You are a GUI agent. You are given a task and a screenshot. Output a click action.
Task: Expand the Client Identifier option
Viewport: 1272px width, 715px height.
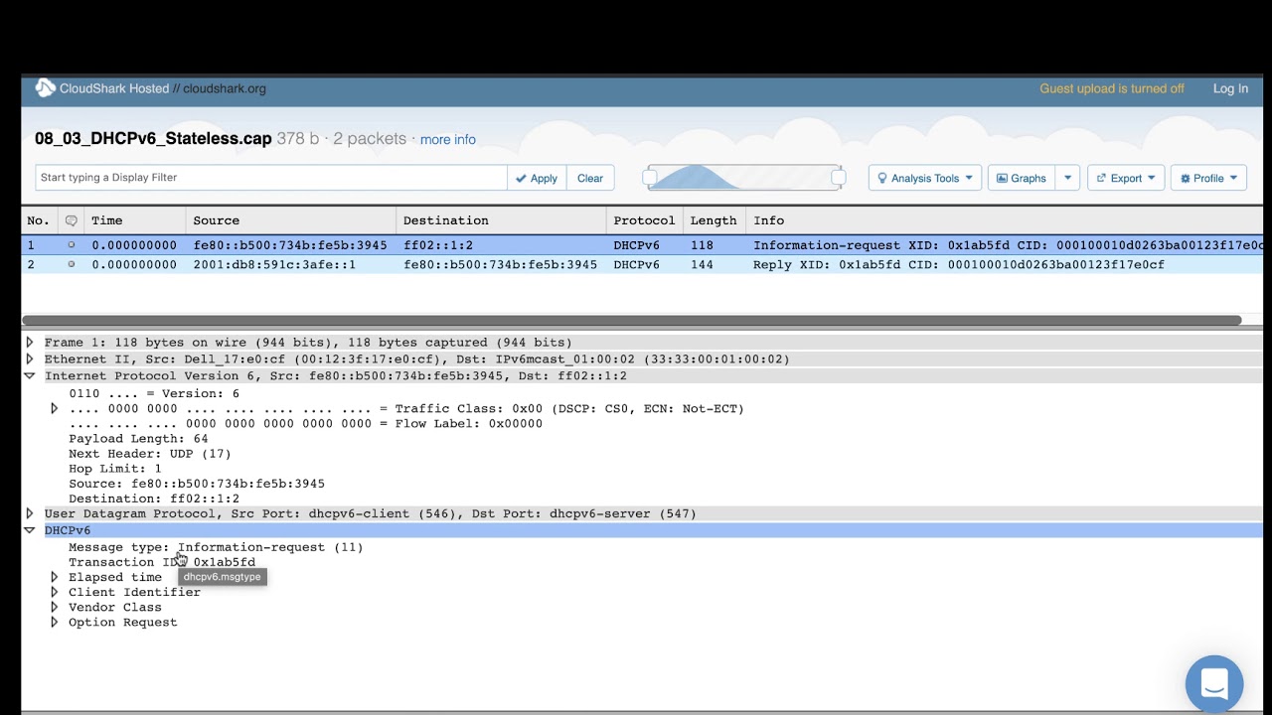pyautogui.click(x=55, y=592)
